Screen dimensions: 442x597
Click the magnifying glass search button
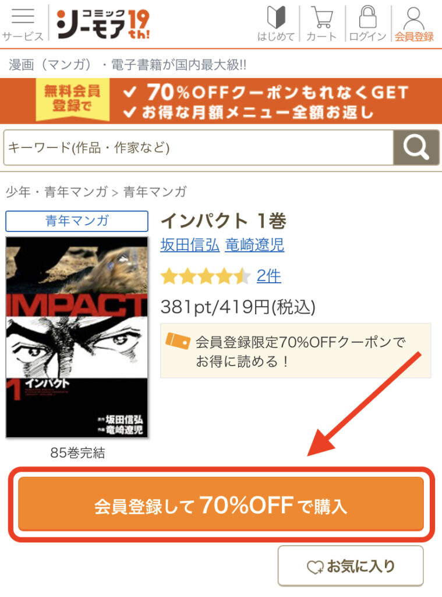pyautogui.click(x=416, y=148)
